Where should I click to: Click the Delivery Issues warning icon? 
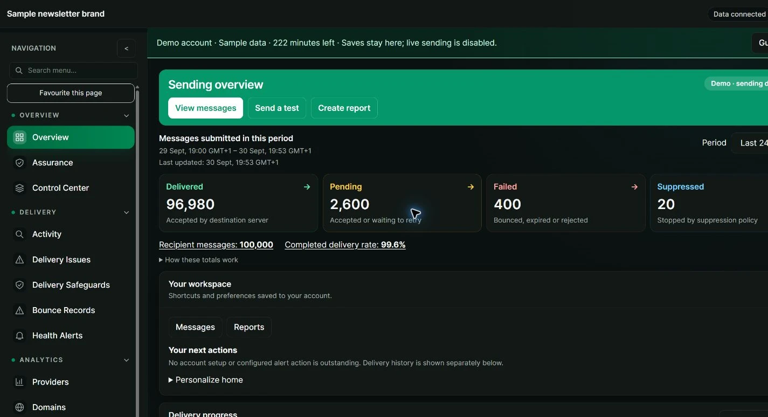[19, 260]
